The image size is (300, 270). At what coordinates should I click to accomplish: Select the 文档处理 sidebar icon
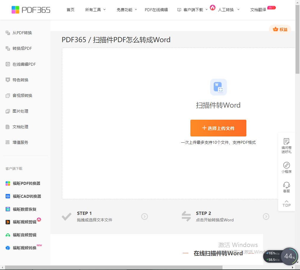pyautogui.click(x=8, y=127)
